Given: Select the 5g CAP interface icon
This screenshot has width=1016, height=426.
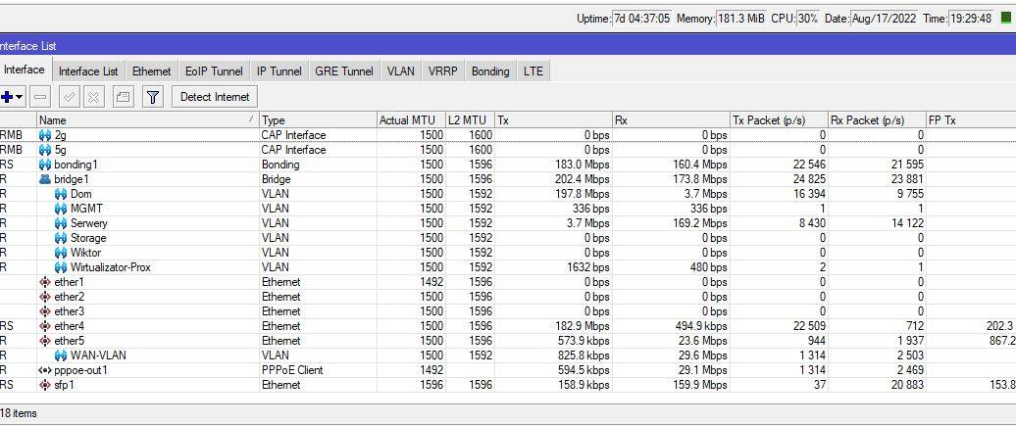Looking at the screenshot, I should click(45, 150).
